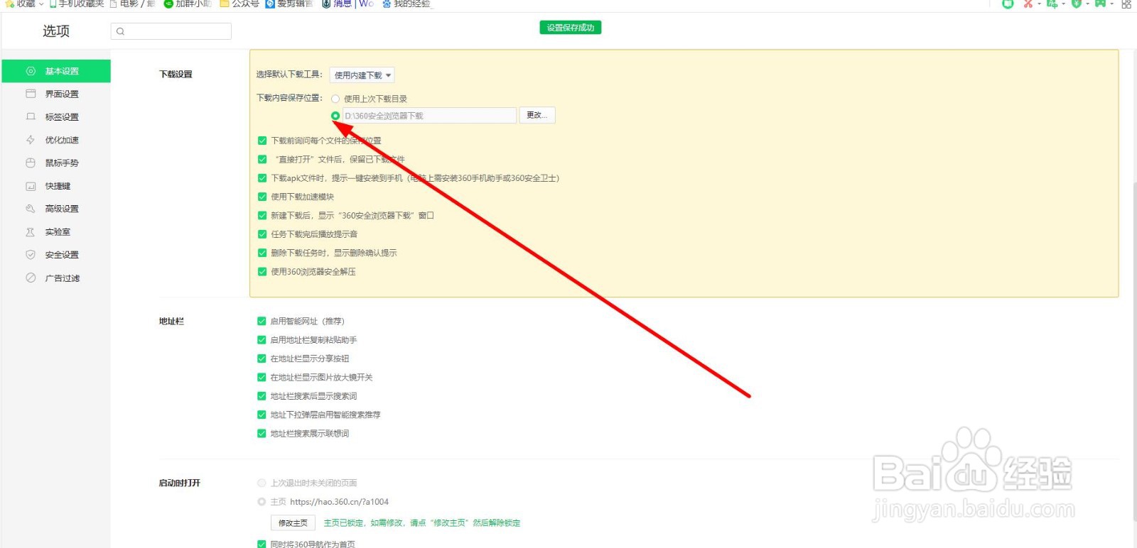Screen dimensions: 1137x548
Task: Toggle 下载前询问每个文件的保存位置 checkbox
Action: [x=262, y=141]
